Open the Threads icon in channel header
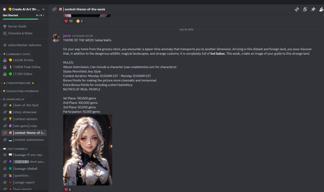Viewport: 324px width, 192px height. [297, 9]
